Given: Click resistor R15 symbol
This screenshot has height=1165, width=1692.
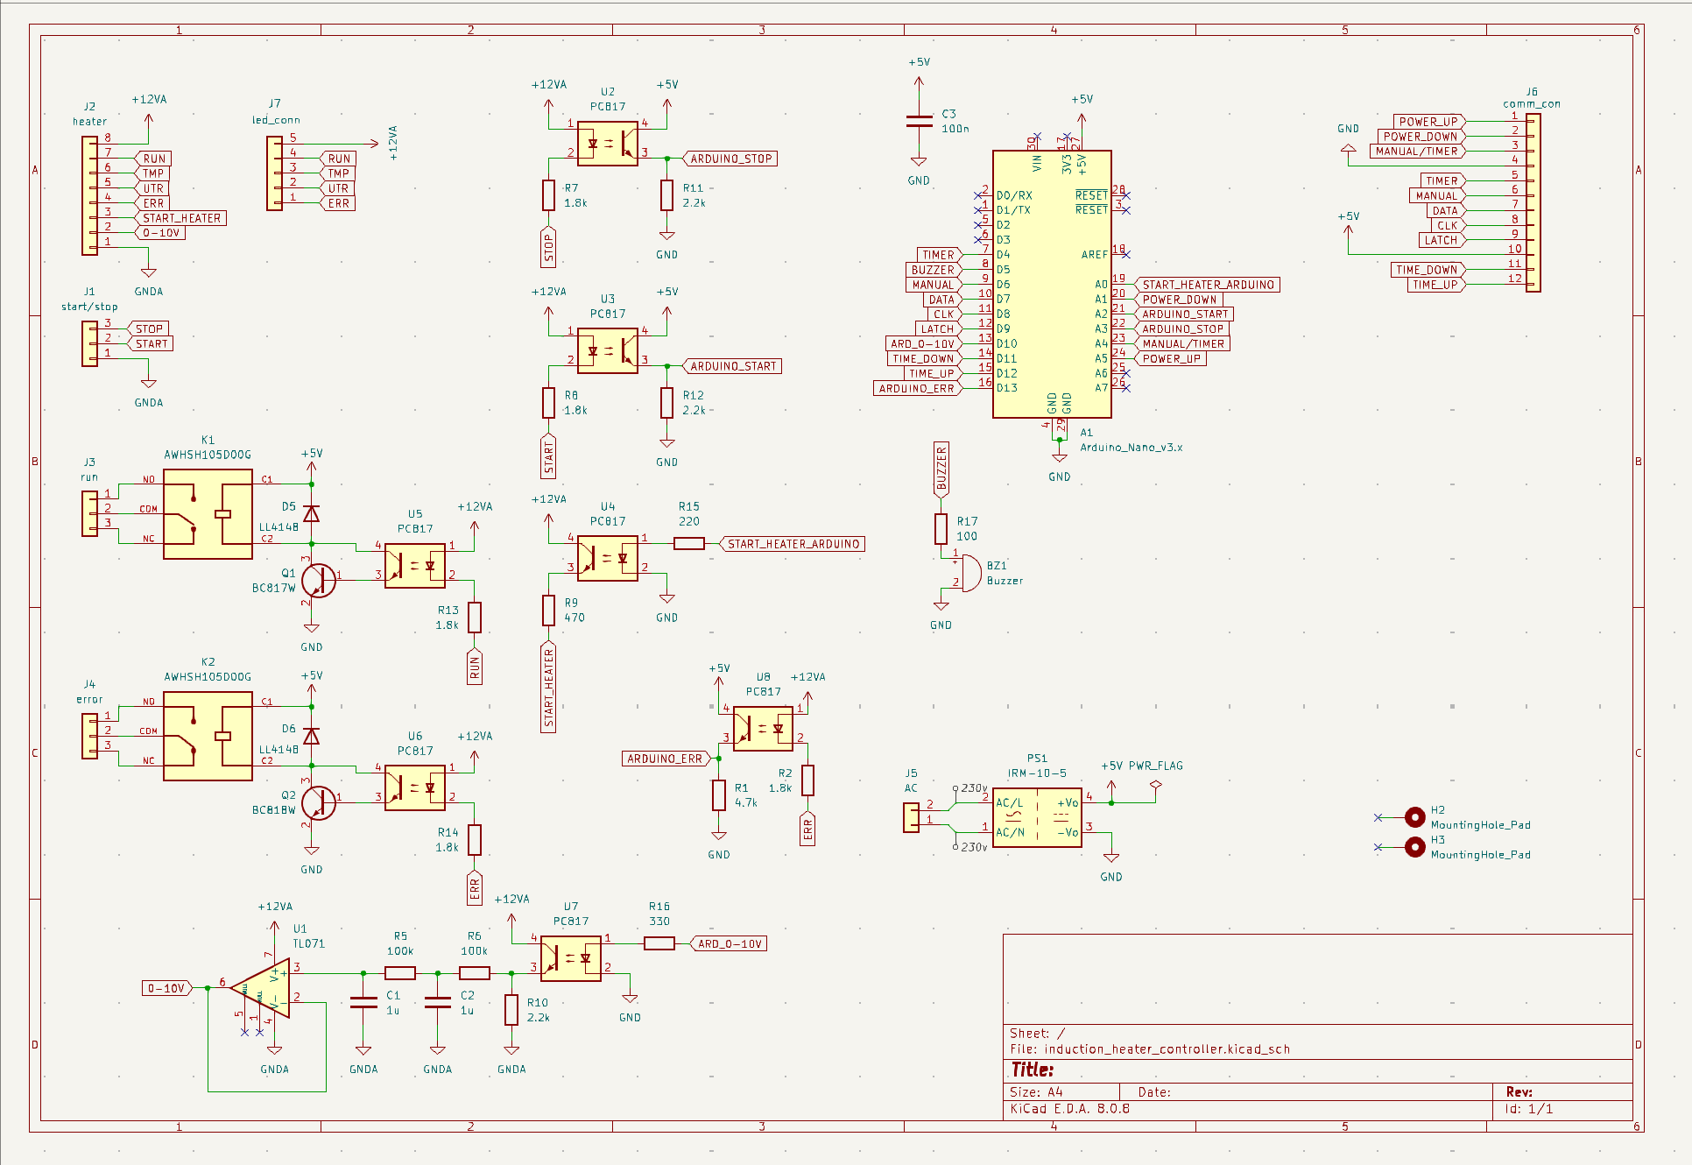Looking at the screenshot, I should (x=689, y=544).
